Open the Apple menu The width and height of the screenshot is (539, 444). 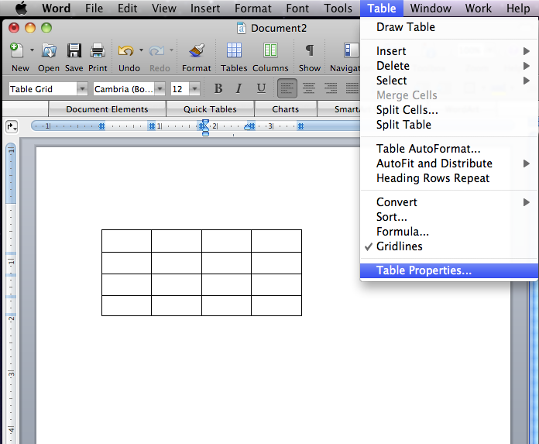click(x=22, y=9)
